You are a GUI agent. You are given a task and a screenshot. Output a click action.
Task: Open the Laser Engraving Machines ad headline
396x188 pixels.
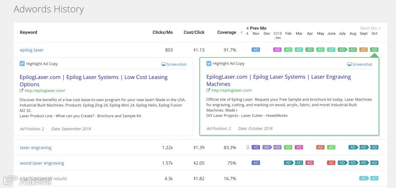tap(279, 80)
